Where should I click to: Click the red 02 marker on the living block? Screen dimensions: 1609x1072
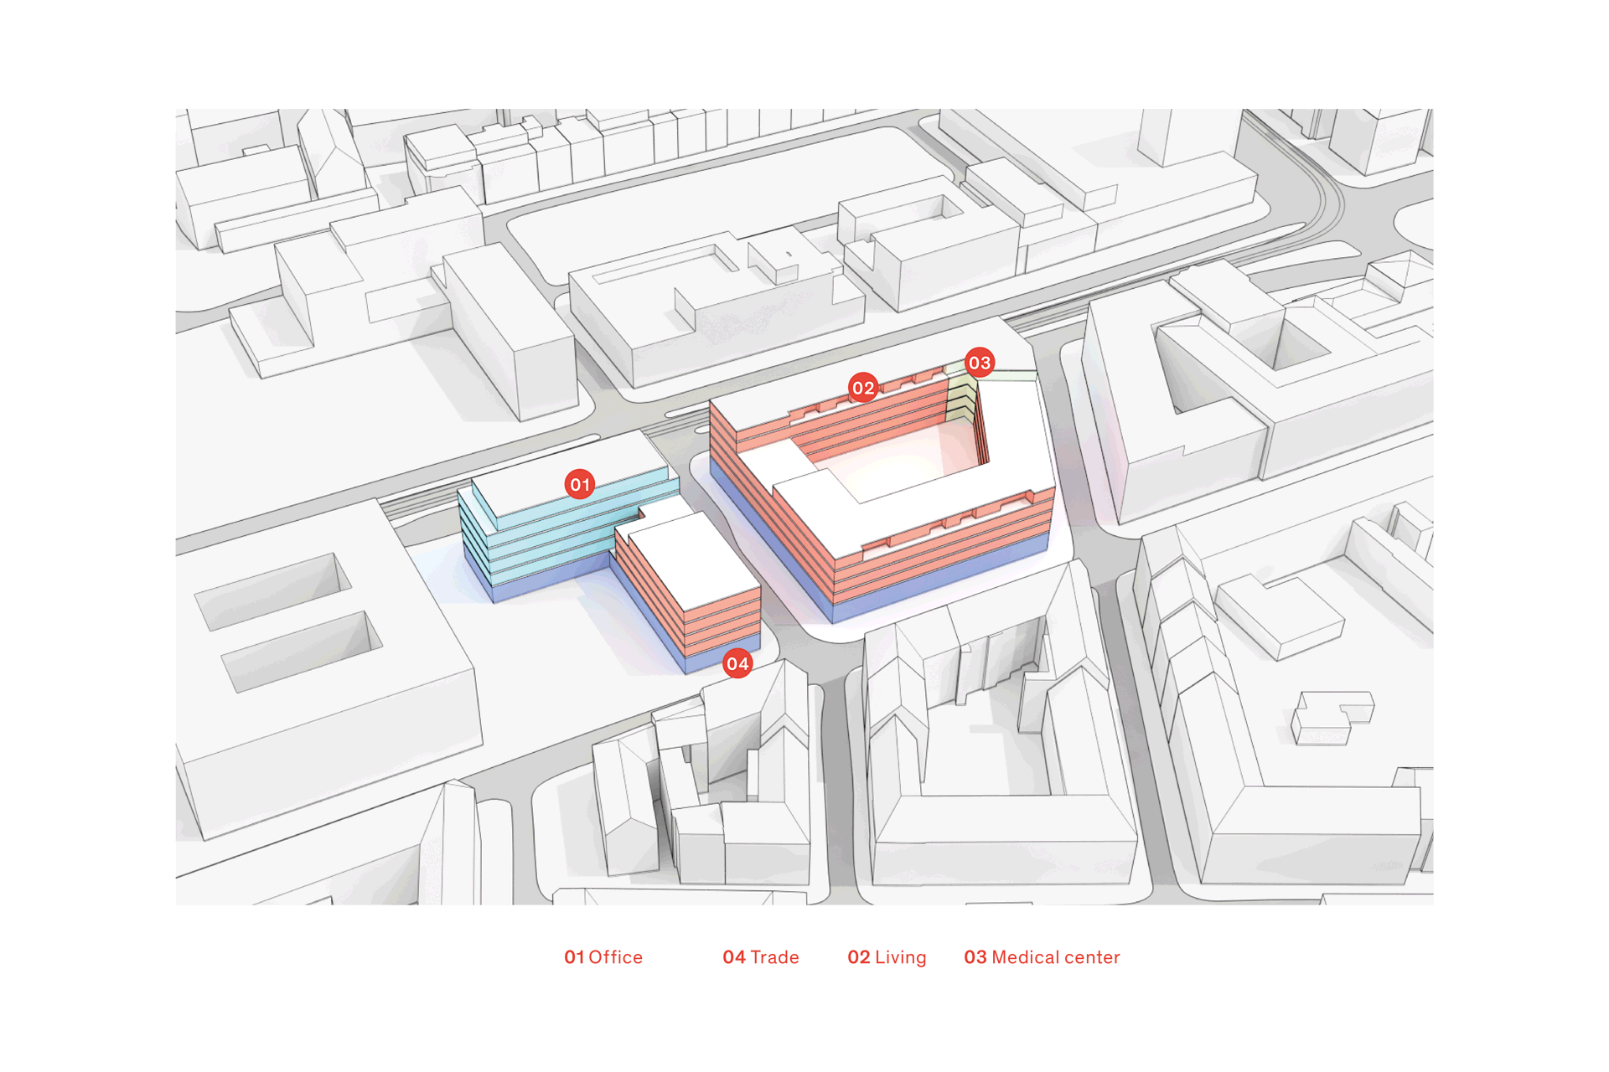pyautogui.click(x=863, y=388)
